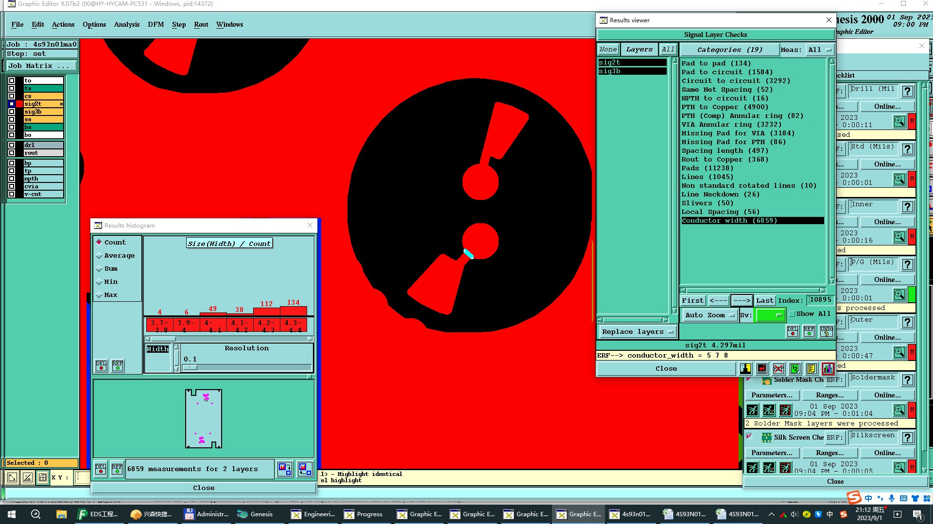Click the crossed-out REF icon

point(778,369)
